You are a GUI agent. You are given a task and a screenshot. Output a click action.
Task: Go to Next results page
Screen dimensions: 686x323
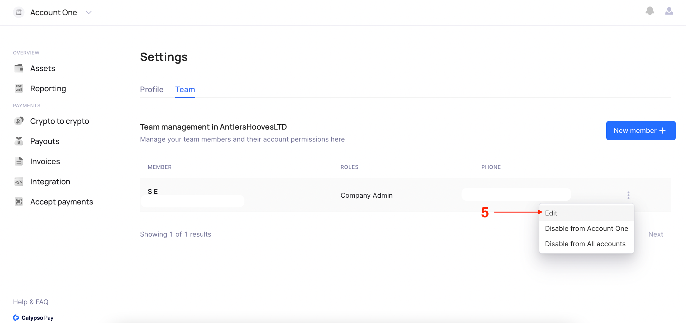pos(655,234)
